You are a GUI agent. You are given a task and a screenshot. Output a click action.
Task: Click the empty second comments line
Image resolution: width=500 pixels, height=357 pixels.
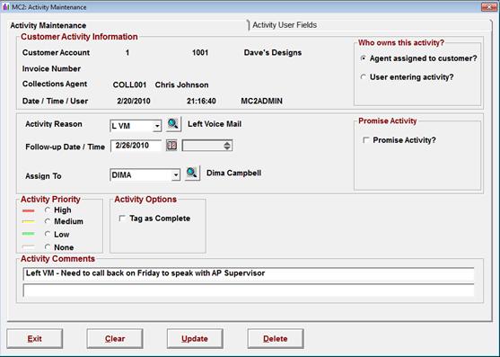(x=249, y=290)
